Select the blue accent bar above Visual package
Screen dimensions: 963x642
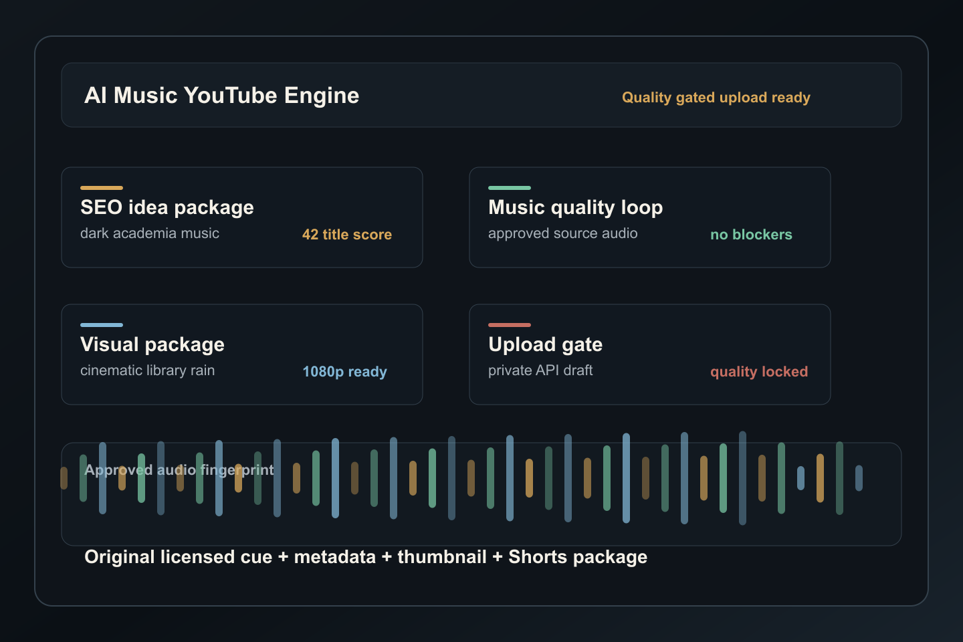102,325
